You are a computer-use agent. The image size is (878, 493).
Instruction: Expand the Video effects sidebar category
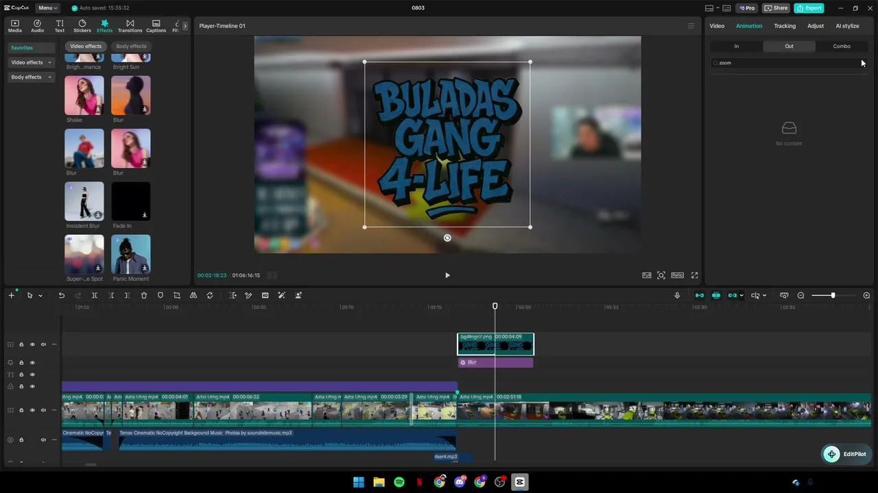(31, 62)
